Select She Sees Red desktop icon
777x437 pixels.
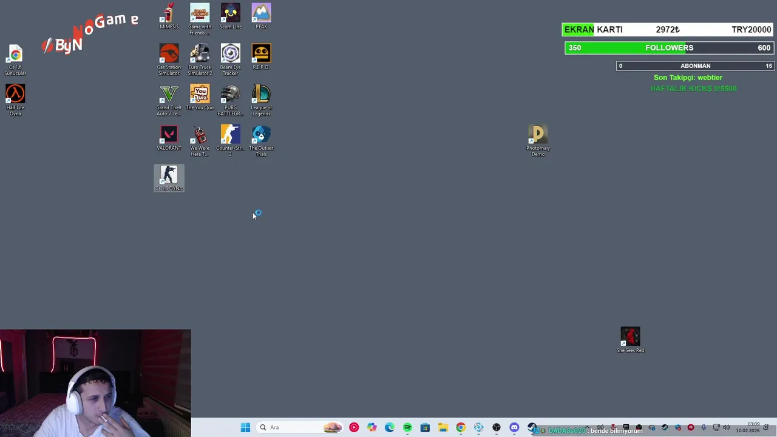pos(630,340)
